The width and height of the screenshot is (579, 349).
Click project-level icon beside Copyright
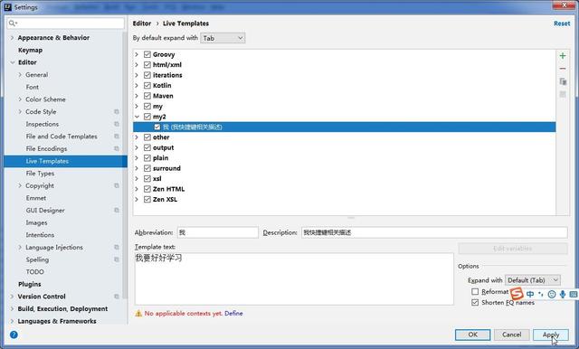pos(117,185)
